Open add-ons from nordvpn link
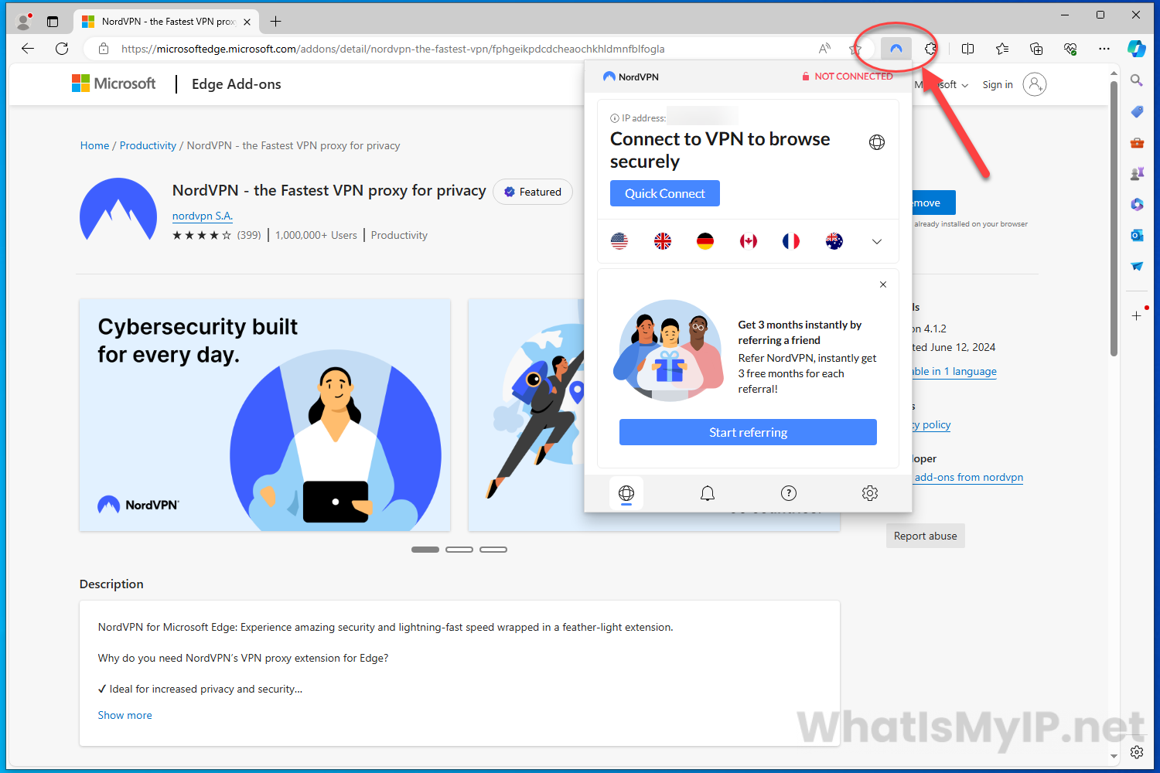The height and width of the screenshot is (773, 1160). (x=969, y=477)
